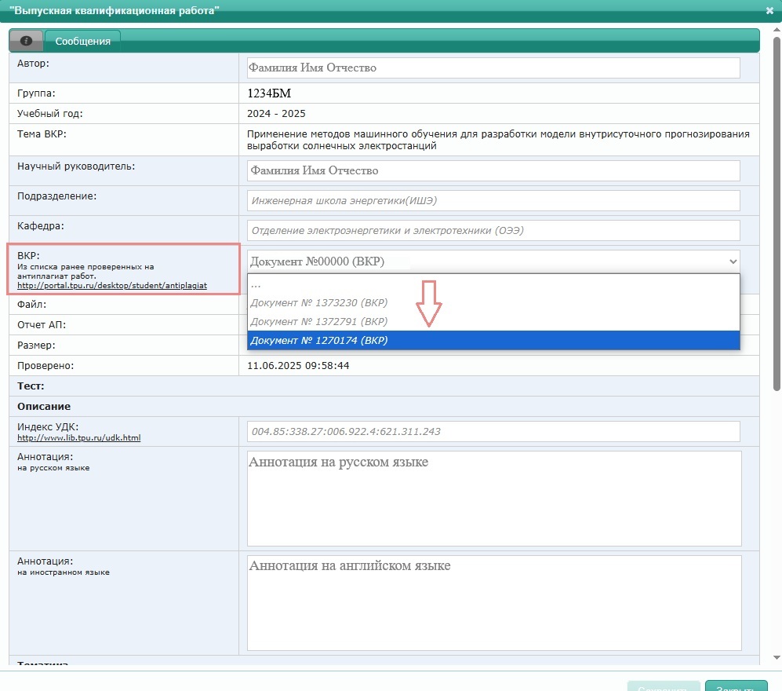Screen dimensions: 782x691
Task: Open the info tab icon
Action: 27,41
